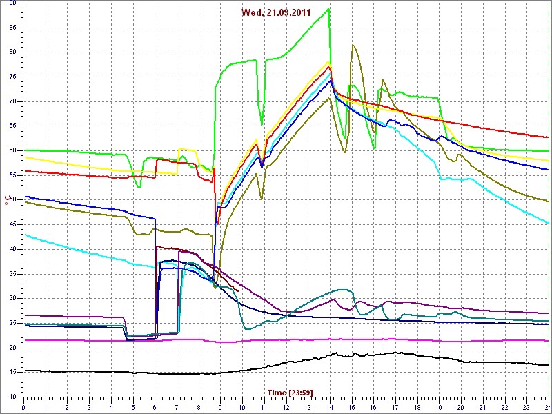Screen dimensions: 552x414
Task: Select the 'Time [23:59]' axis caption
Action: click(x=290, y=392)
